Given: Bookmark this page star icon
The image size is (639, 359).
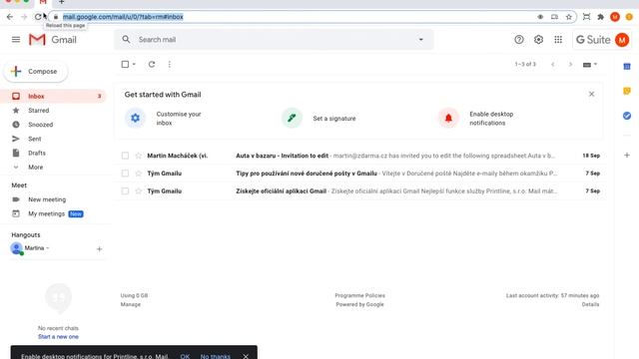Looking at the screenshot, I should point(569,17).
